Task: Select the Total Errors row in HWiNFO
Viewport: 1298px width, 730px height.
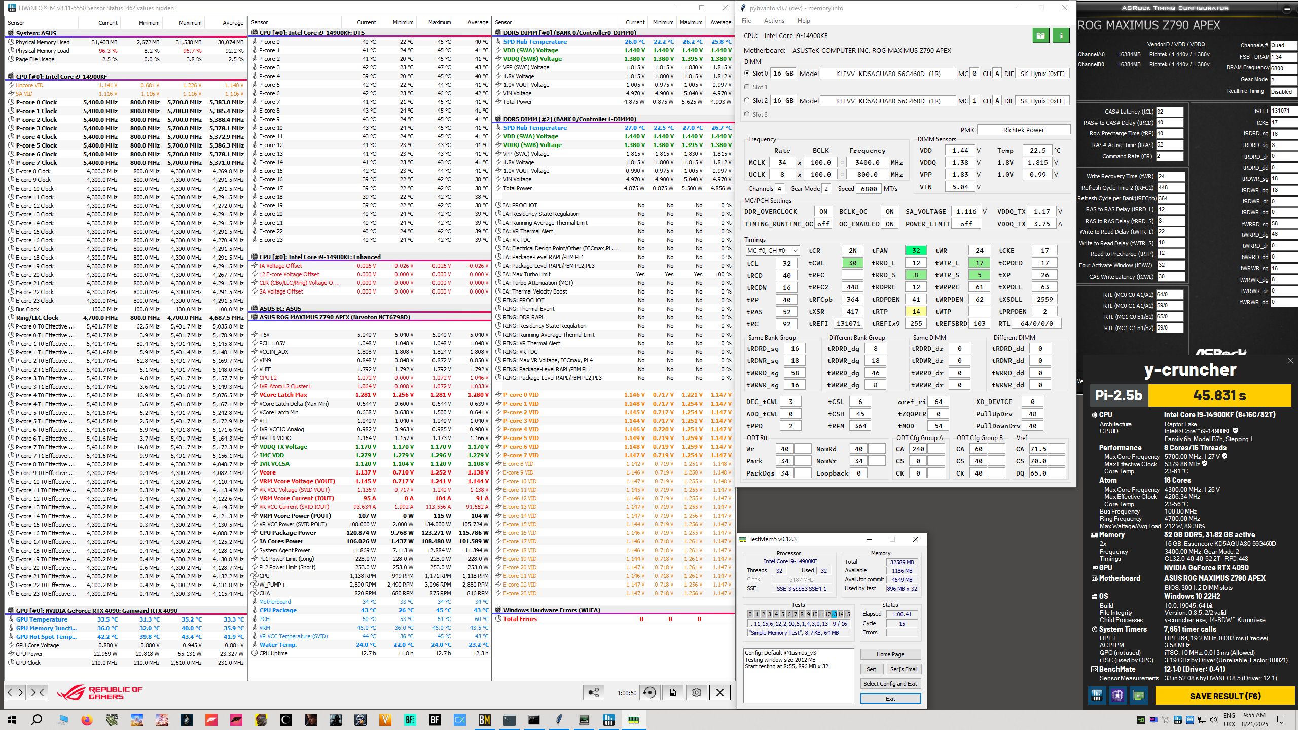Action: point(614,619)
